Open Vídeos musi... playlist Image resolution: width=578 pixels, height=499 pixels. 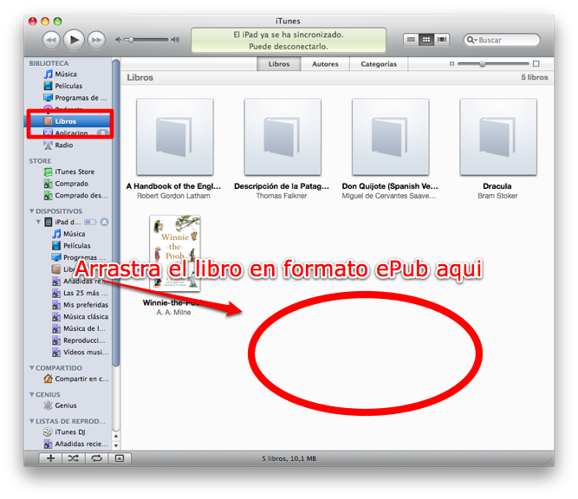tap(81, 352)
